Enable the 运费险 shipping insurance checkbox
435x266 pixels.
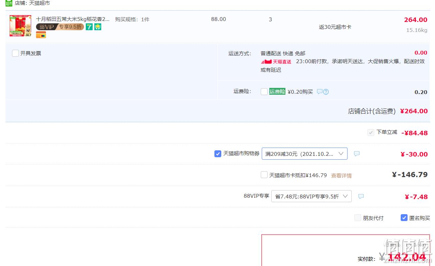264,92
